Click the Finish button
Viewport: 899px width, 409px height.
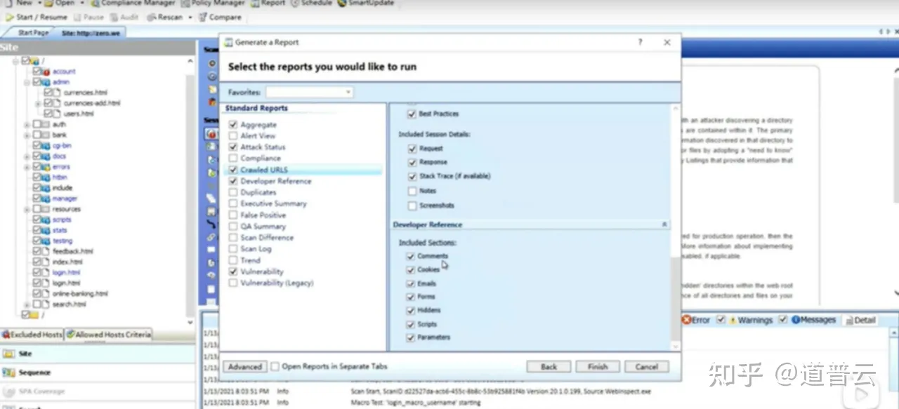[596, 366]
